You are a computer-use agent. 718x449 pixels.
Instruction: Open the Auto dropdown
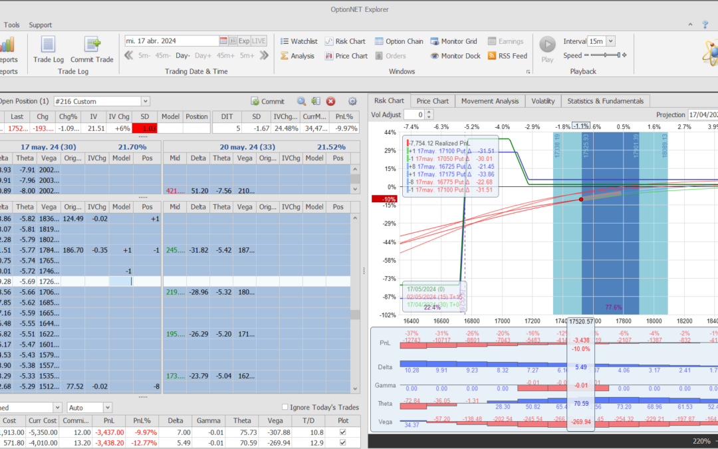pyautogui.click(x=107, y=407)
